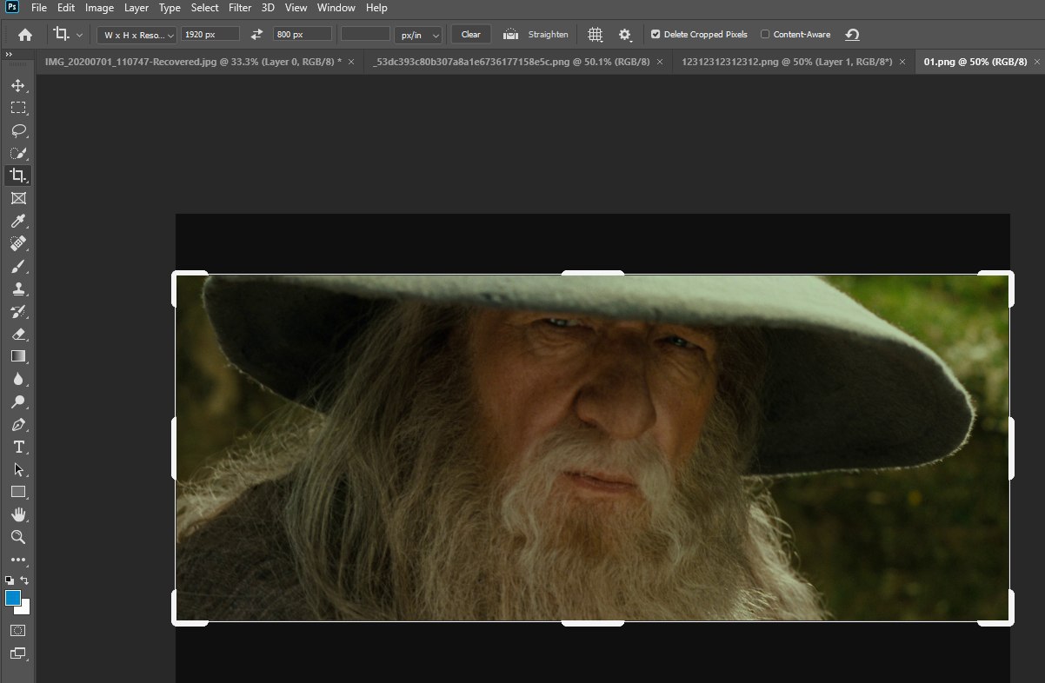Image resolution: width=1045 pixels, height=683 pixels.
Task: Select the Hand tool
Action: (x=17, y=514)
